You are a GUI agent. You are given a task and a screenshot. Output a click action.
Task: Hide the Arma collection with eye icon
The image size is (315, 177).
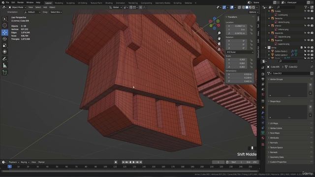coord(309,48)
